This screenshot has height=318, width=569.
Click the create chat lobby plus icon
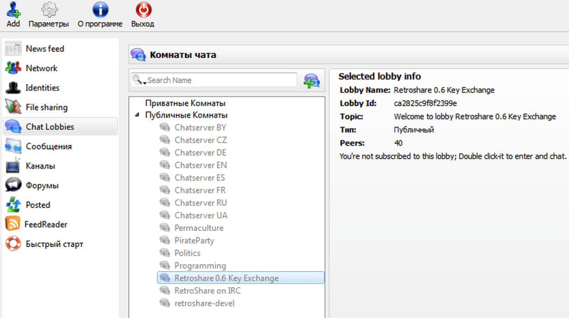[x=312, y=81]
